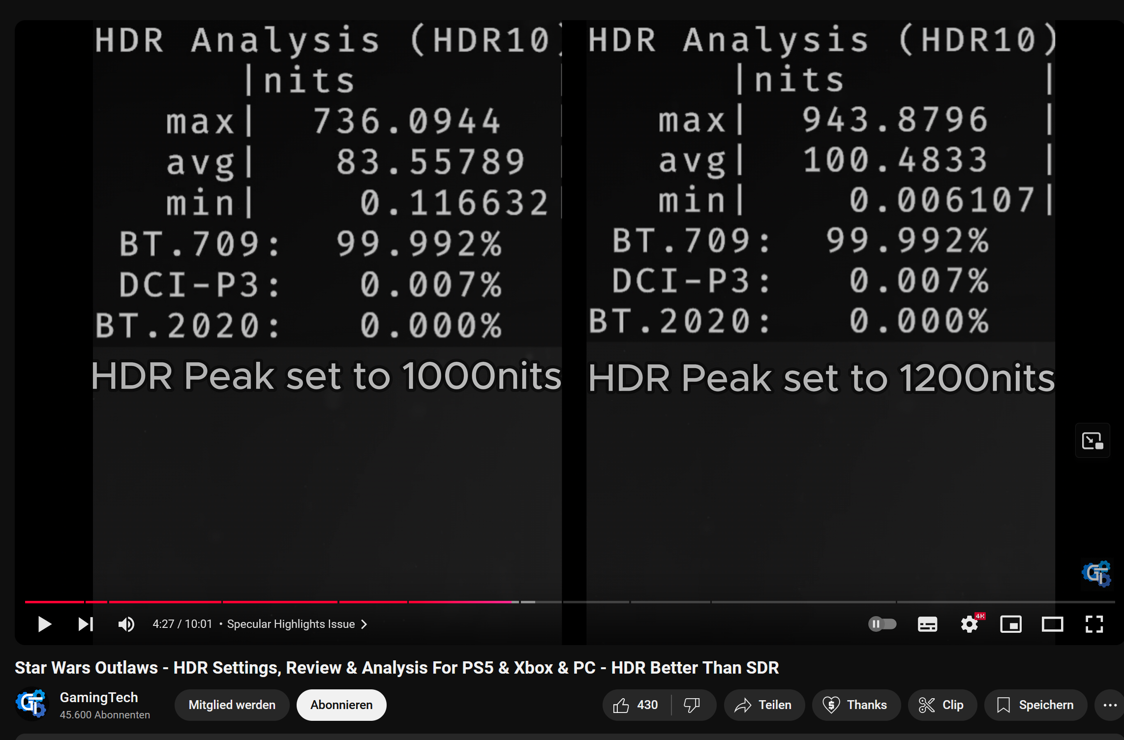Switch to miniplayer mode

click(1011, 624)
